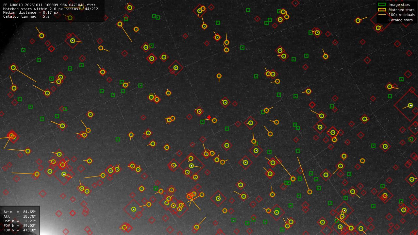This screenshot has height=235, width=418.
Task: Click the FF_AU001R_20251011 .fits filename text
Action: 49,5
